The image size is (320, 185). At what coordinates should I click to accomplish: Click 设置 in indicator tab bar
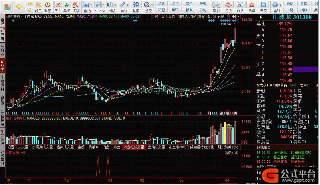[x=11, y=147]
